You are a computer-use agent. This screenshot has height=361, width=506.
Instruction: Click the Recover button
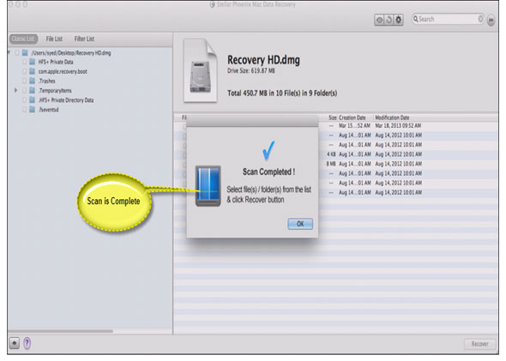[x=480, y=344]
